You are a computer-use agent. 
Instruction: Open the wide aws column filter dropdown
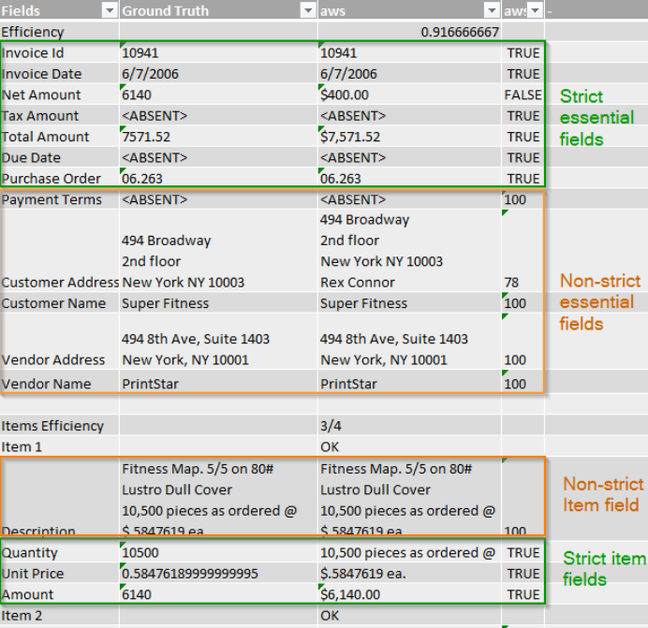pos(491,11)
